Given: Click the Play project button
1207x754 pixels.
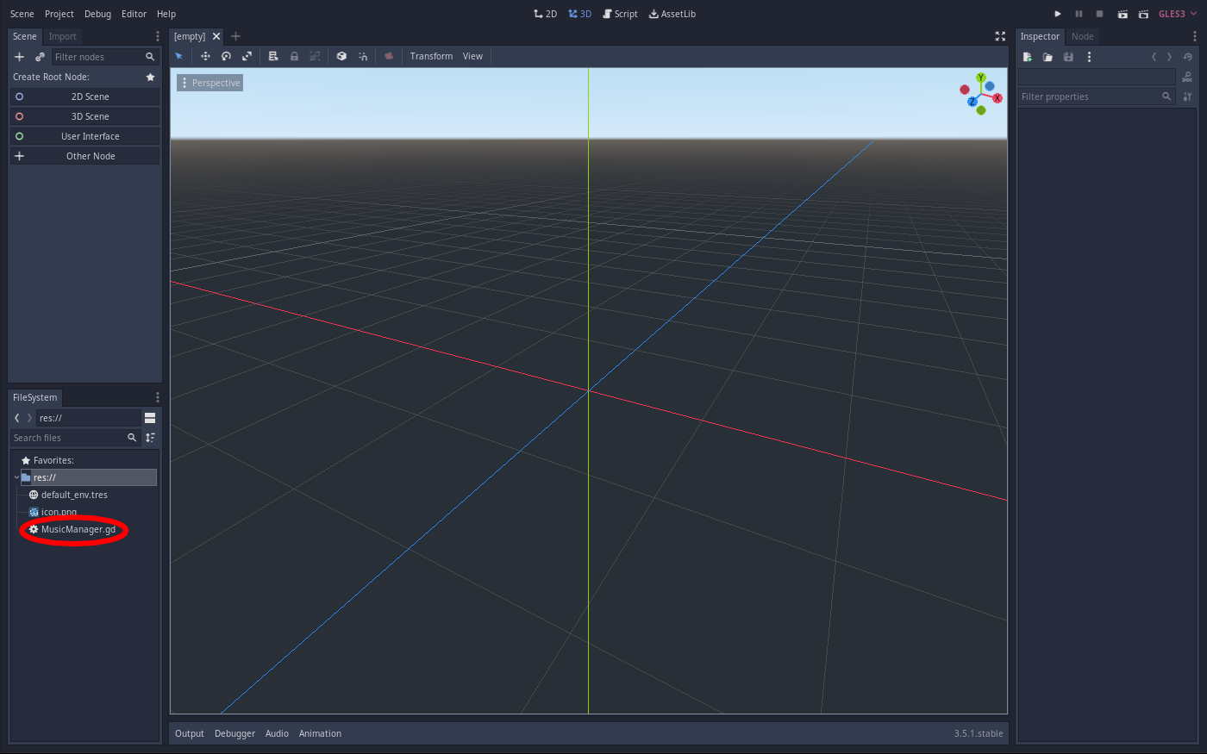Looking at the screenshot, I should click(x=1058, y=14).
